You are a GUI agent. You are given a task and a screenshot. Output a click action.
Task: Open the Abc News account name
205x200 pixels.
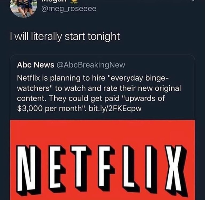click(36, 65)
